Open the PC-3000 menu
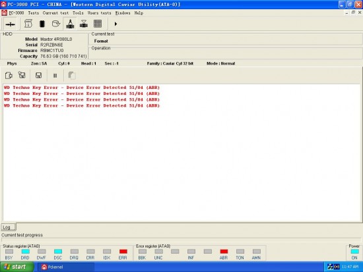 point(16,13)
